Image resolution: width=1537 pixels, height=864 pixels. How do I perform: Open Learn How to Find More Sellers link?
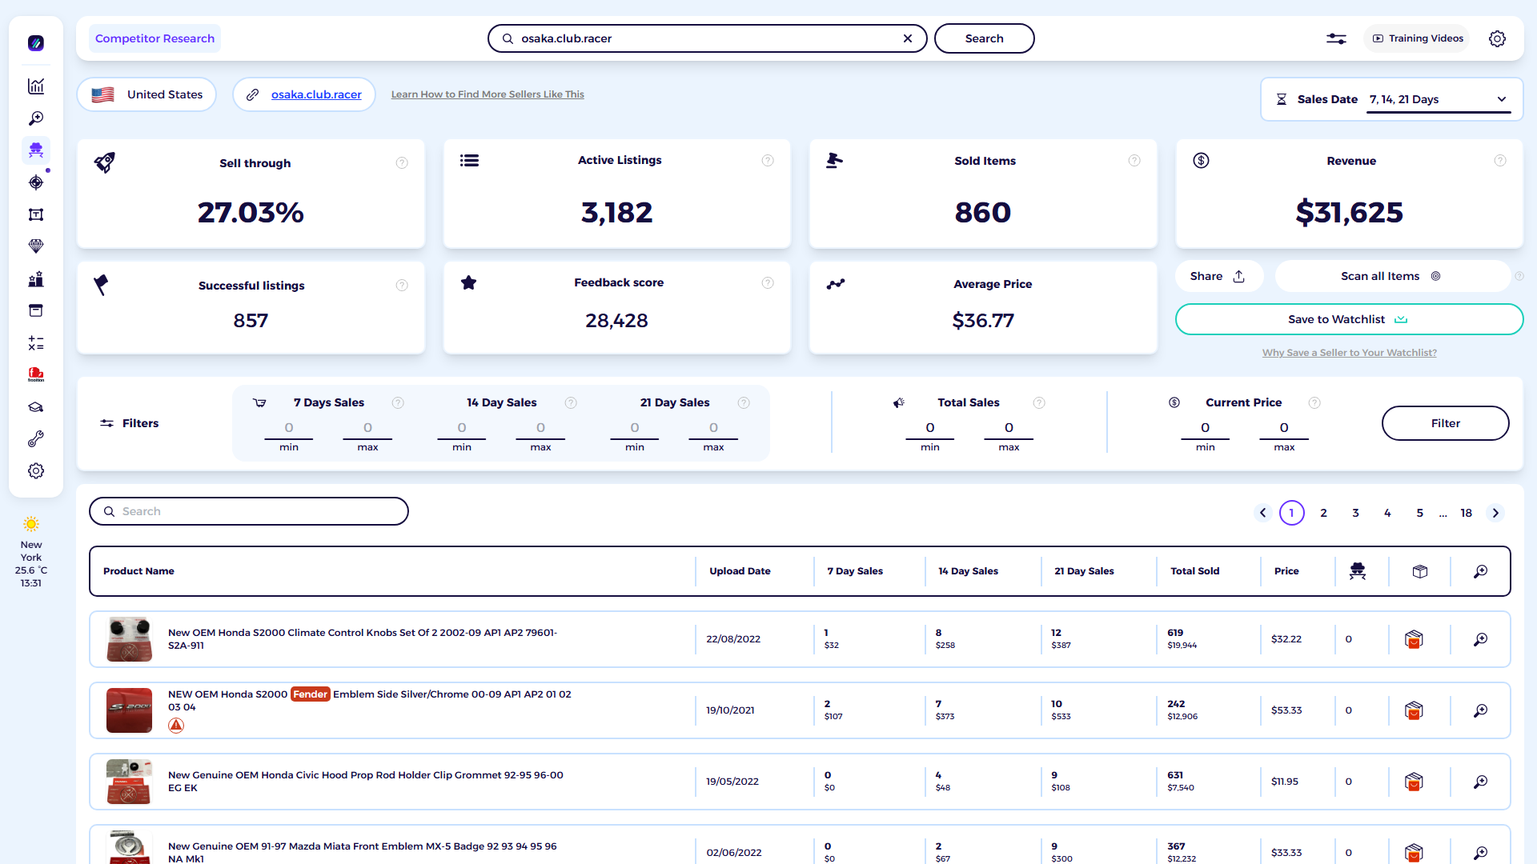(488, 94)
